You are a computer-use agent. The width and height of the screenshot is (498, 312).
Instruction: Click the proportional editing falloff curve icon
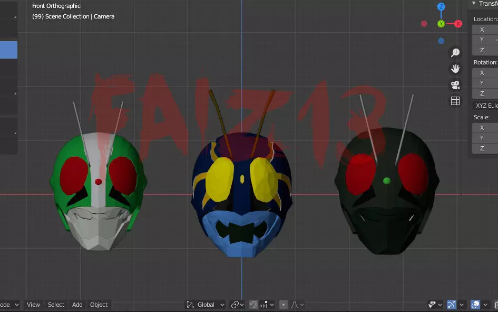click(295, 305)
